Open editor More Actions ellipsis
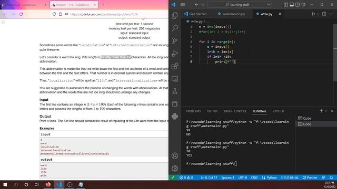 (x=331, y=14)
